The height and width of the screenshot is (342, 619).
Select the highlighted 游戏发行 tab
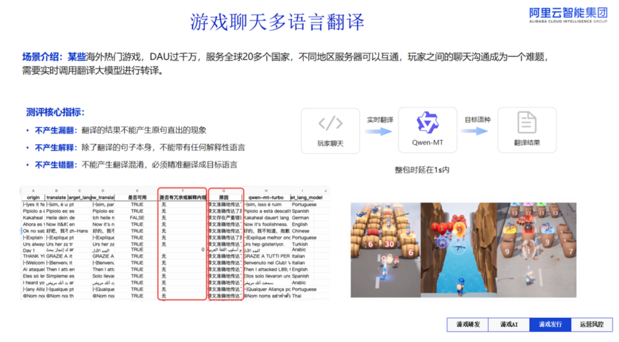550,325
